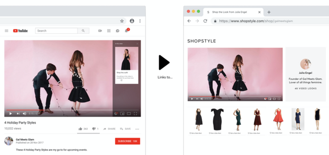Get a Sale Alert for dark green dress

pos(235,133)
